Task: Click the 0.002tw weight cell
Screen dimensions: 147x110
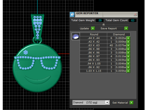Action: coord(121,38)
